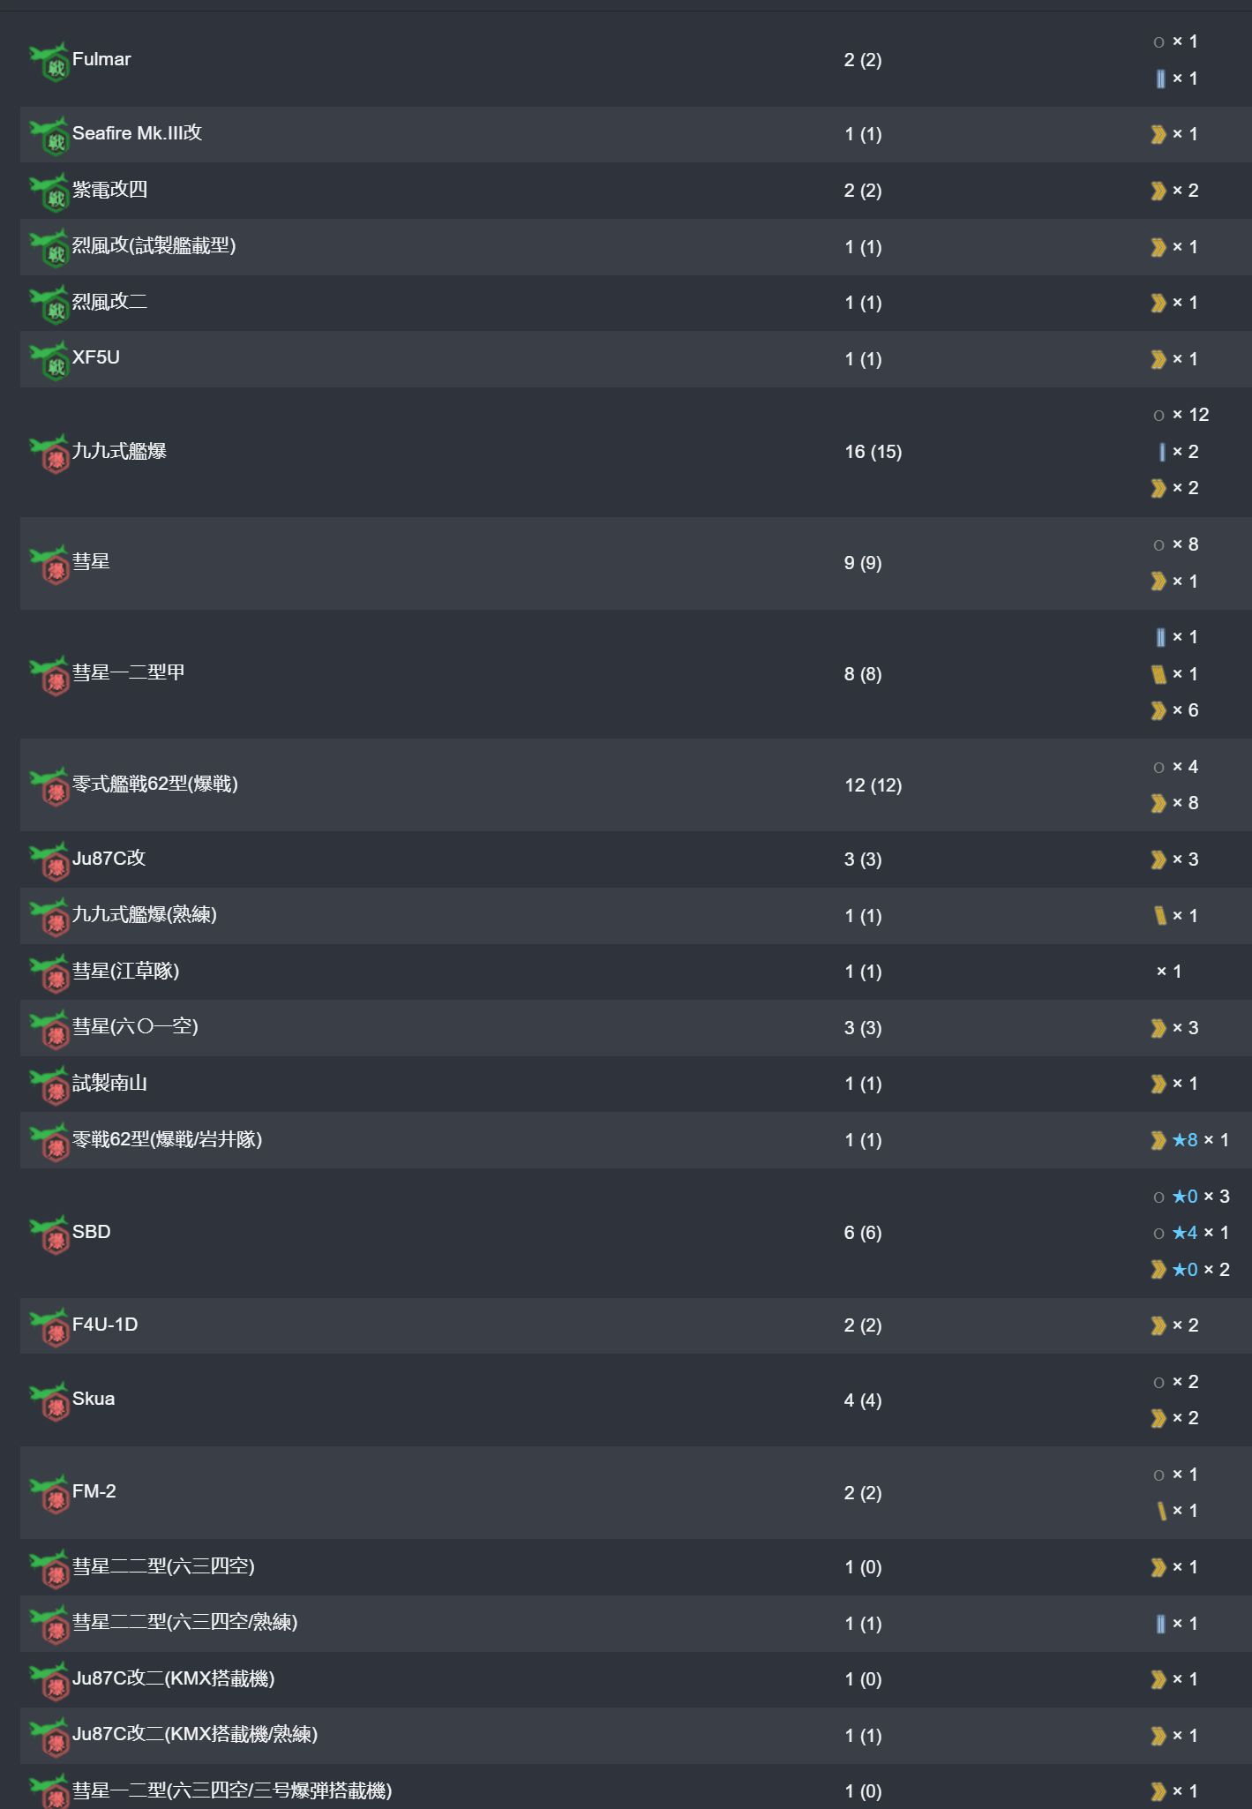Click the fighter plane icon beside Fulmar
Screen dimensions: 1252x1809
point(49,61)
